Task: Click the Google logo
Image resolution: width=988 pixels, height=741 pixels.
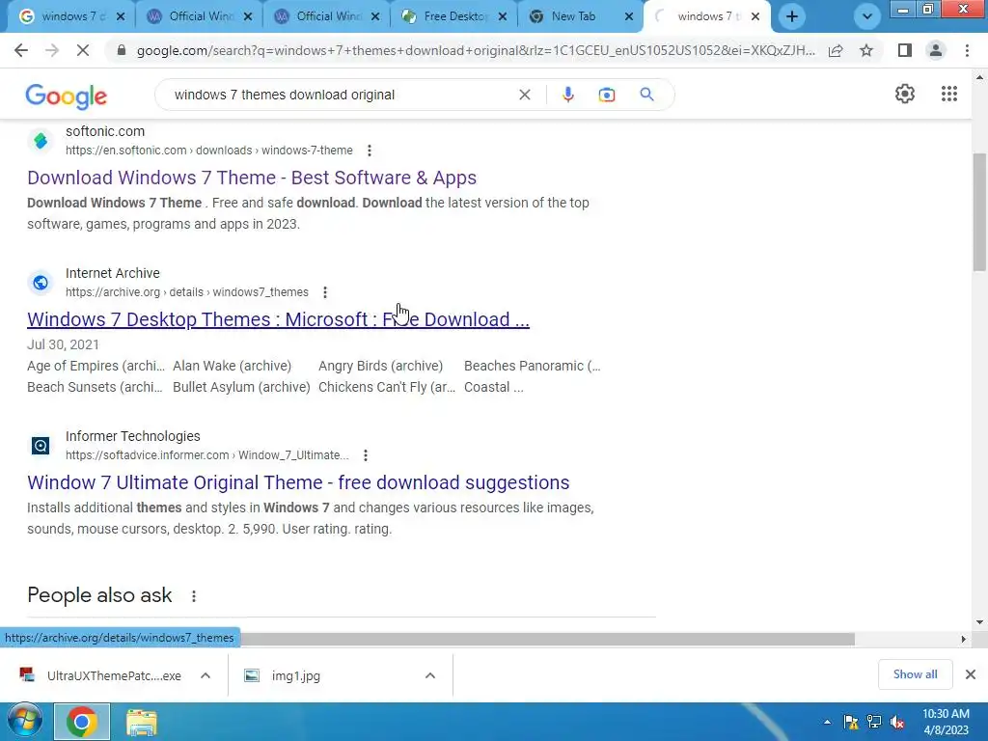Action: click(67, 96)
